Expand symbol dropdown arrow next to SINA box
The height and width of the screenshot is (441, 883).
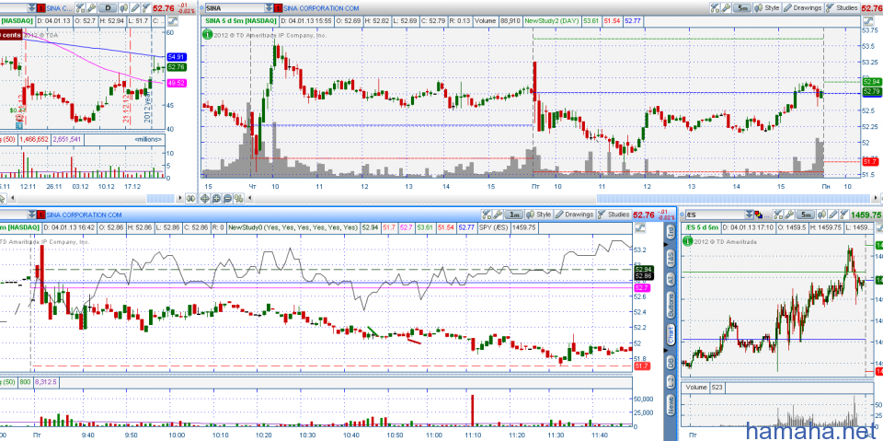(269, 8)
